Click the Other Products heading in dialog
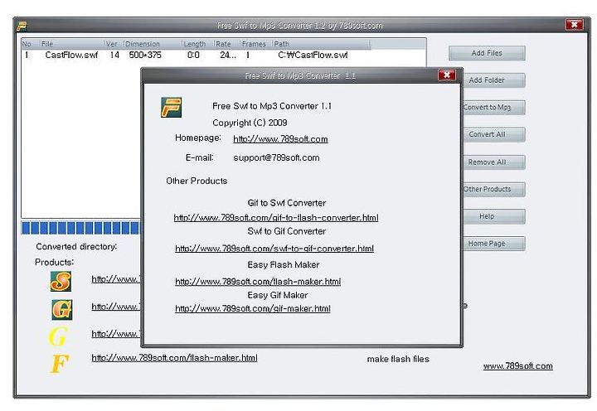 click(197, 181)
